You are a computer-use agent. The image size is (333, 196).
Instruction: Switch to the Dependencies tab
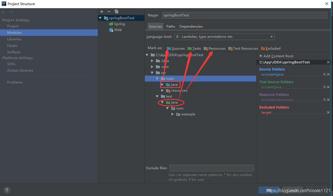point(191,27)
